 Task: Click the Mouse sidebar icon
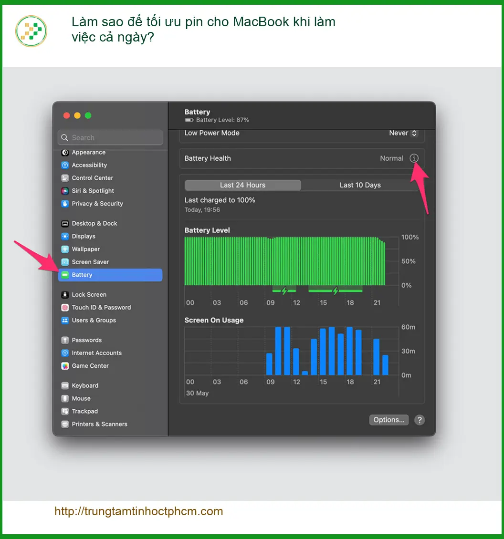pyautogui.click(x=65, y=398)
